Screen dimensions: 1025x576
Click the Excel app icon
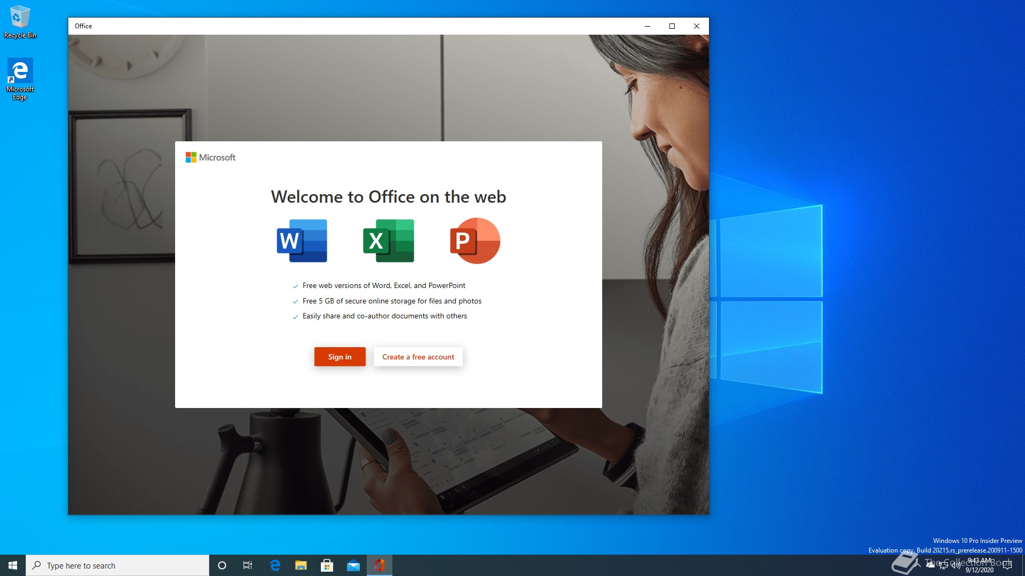click(x=389, y=241)
